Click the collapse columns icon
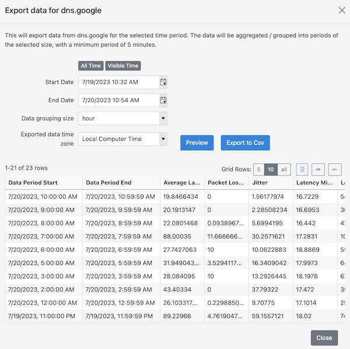350x349 pixels. click(335, 170)
